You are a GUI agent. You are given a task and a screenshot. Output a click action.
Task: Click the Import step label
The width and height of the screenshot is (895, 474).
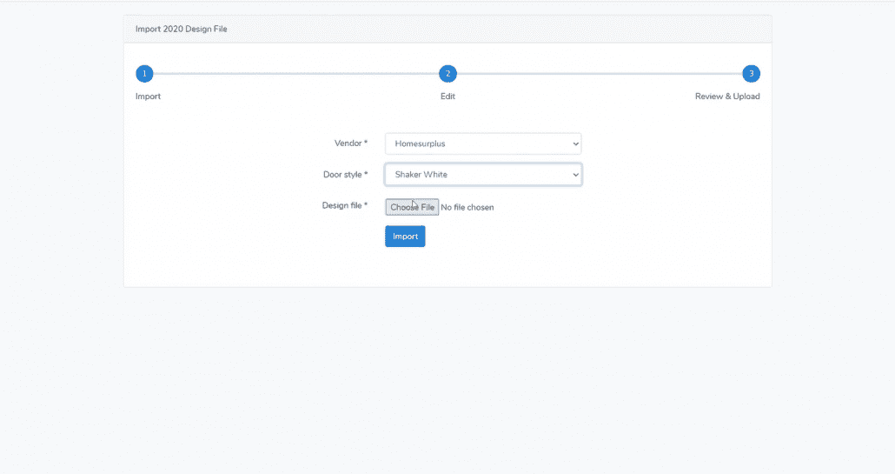[x=148, y=97]
